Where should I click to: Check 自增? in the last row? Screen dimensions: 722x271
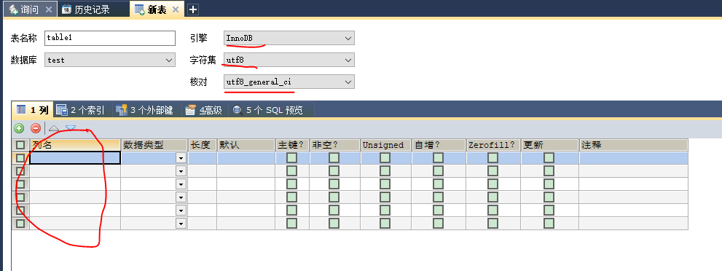click(438, 224)
